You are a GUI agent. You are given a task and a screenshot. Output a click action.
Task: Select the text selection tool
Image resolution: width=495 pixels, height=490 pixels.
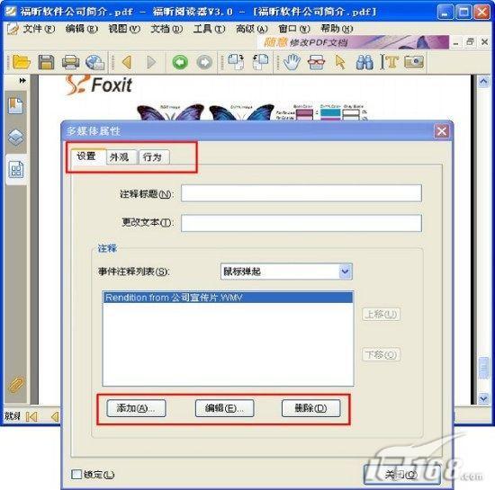click(389, 62)
